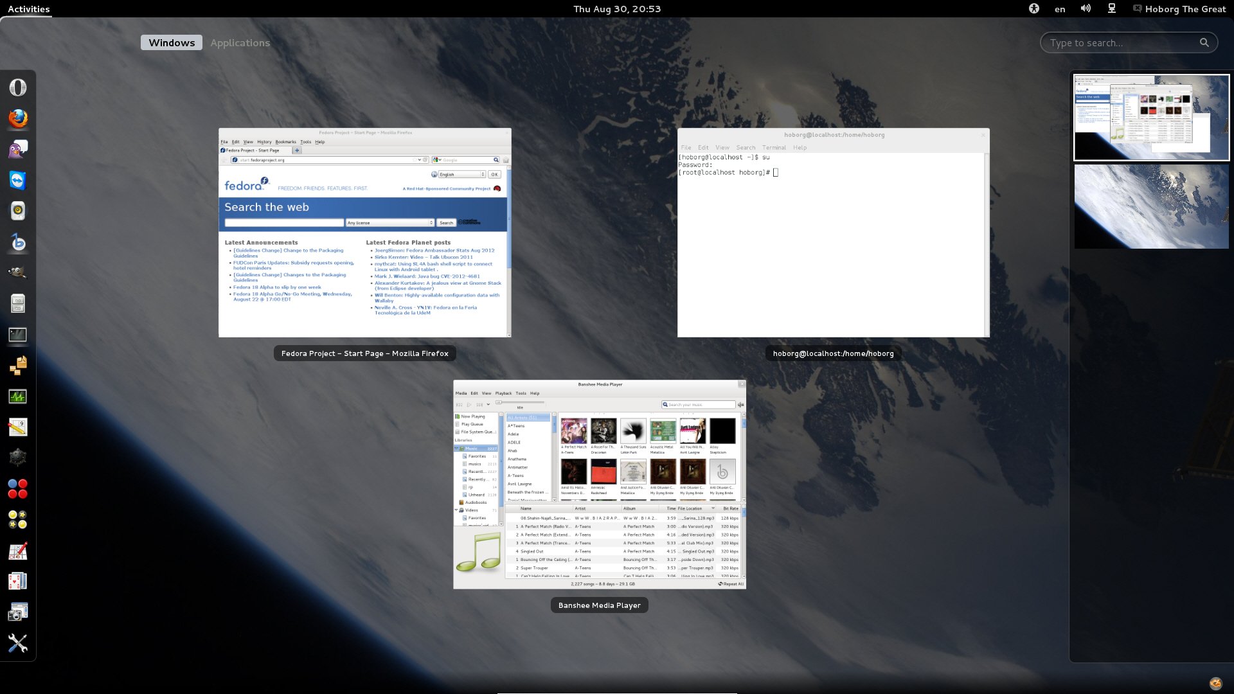Launch Sudoku game from the dash
Image resolution: width=1234 pixels, height=694 pixels.
pos(18,427)
